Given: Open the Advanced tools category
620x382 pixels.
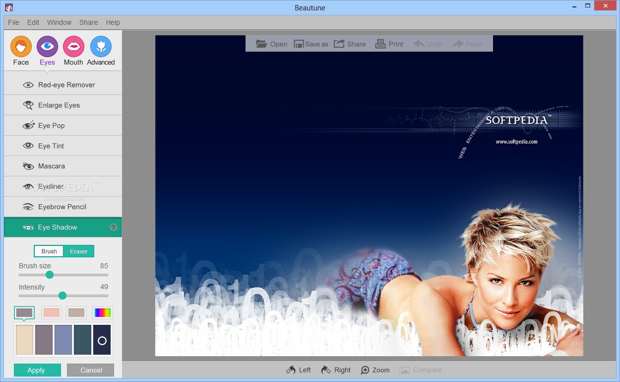Looking at the screenshot, I should (x=101, y=51).
